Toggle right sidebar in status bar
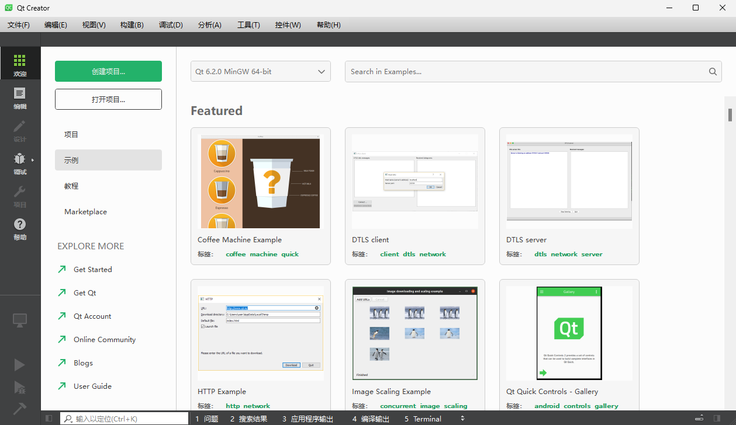The width and height of the screenshot is (736, 425). (x=717, y=419)
